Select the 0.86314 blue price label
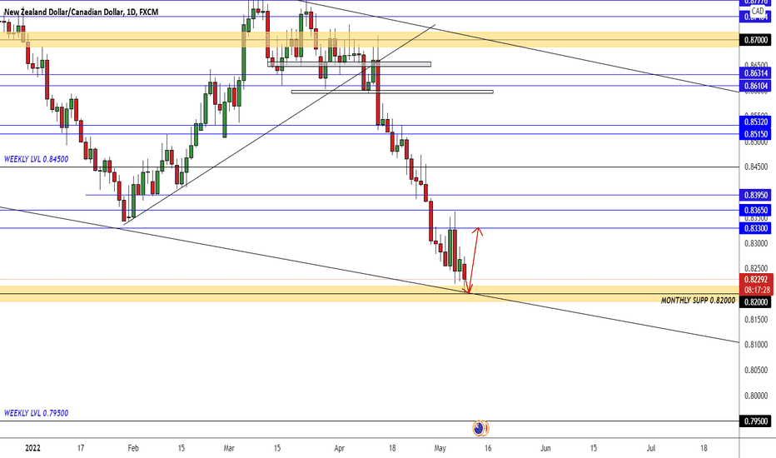Screen dimensions: 776x458 tap(755, 73)
